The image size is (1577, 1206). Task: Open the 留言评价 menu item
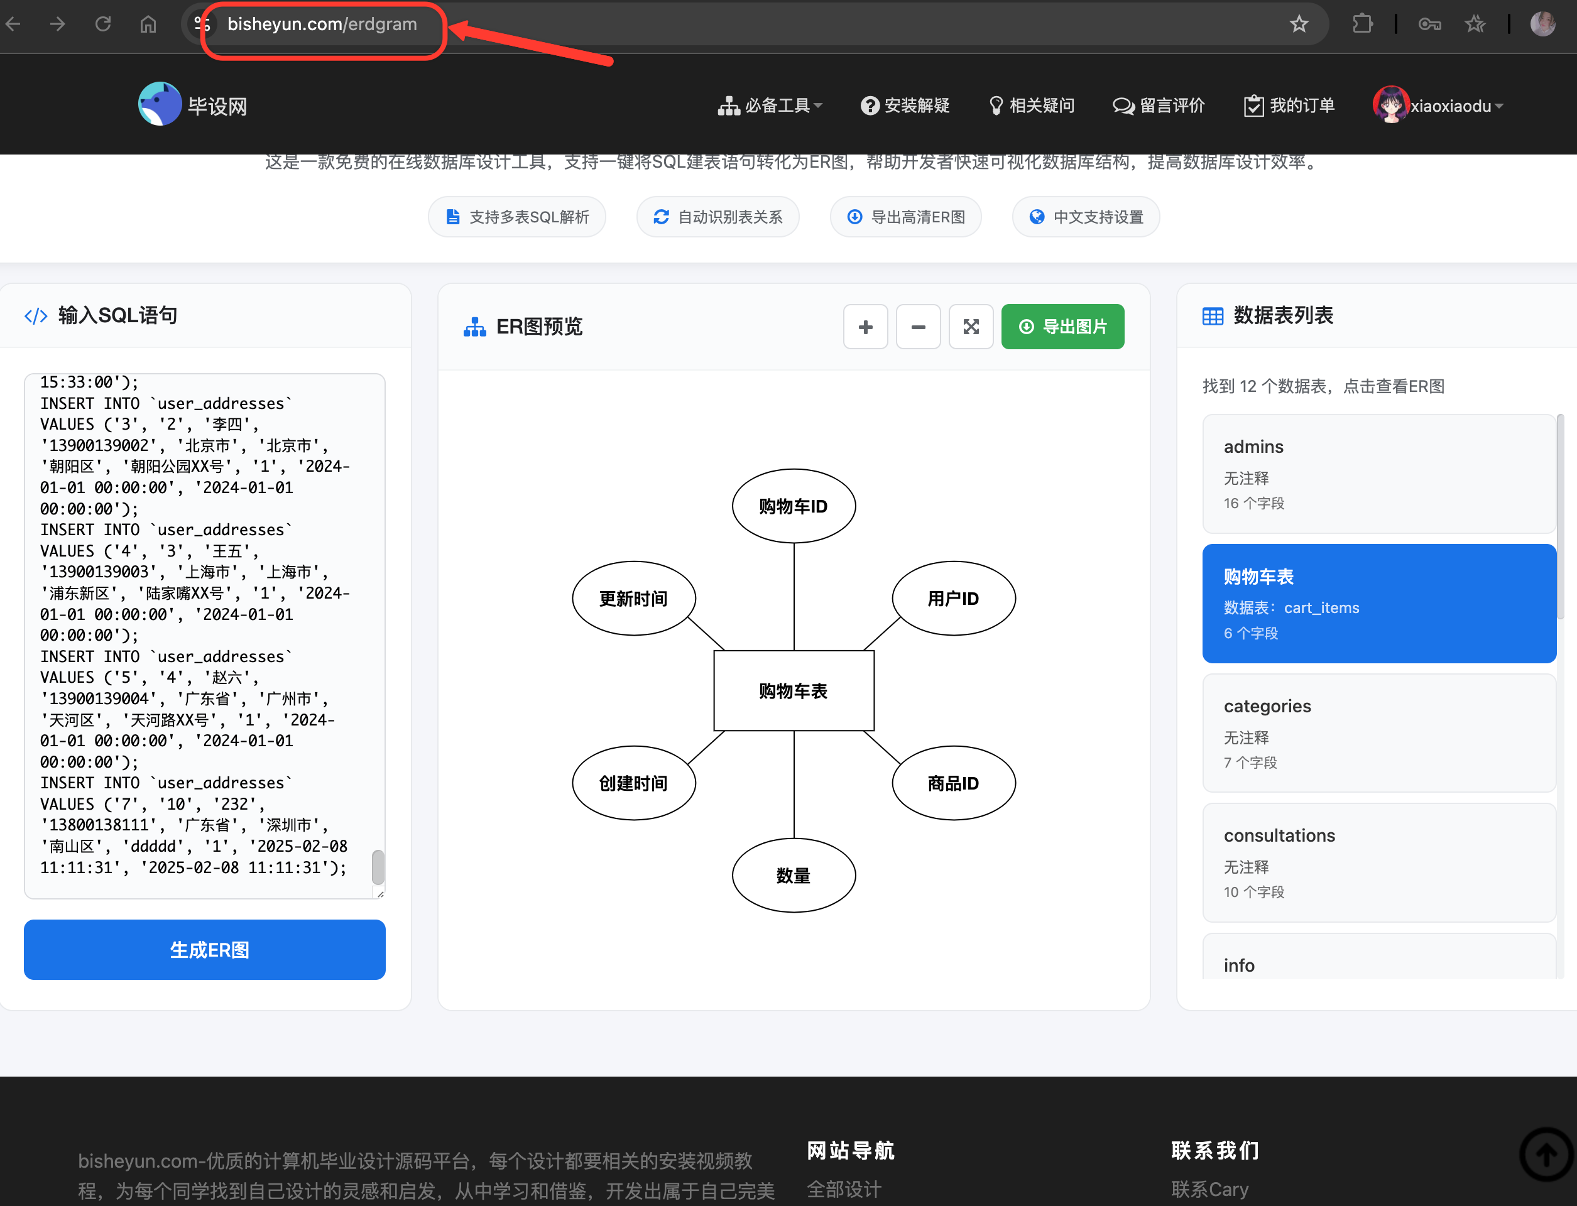1157,106
